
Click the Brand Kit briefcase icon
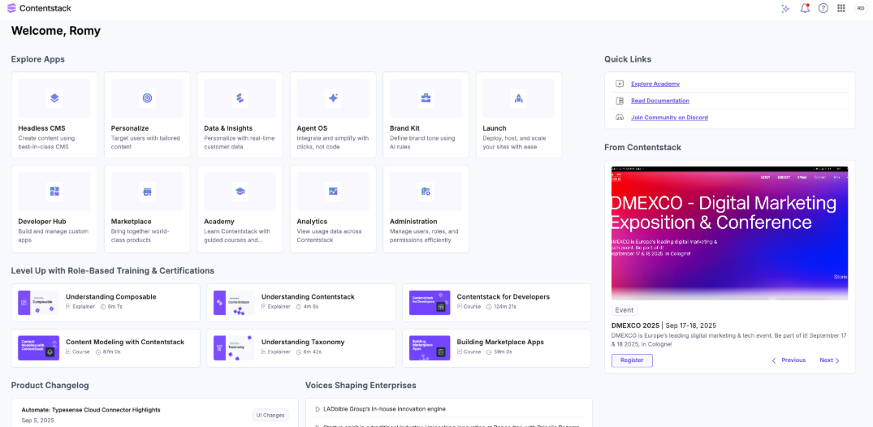click(426, 98)
